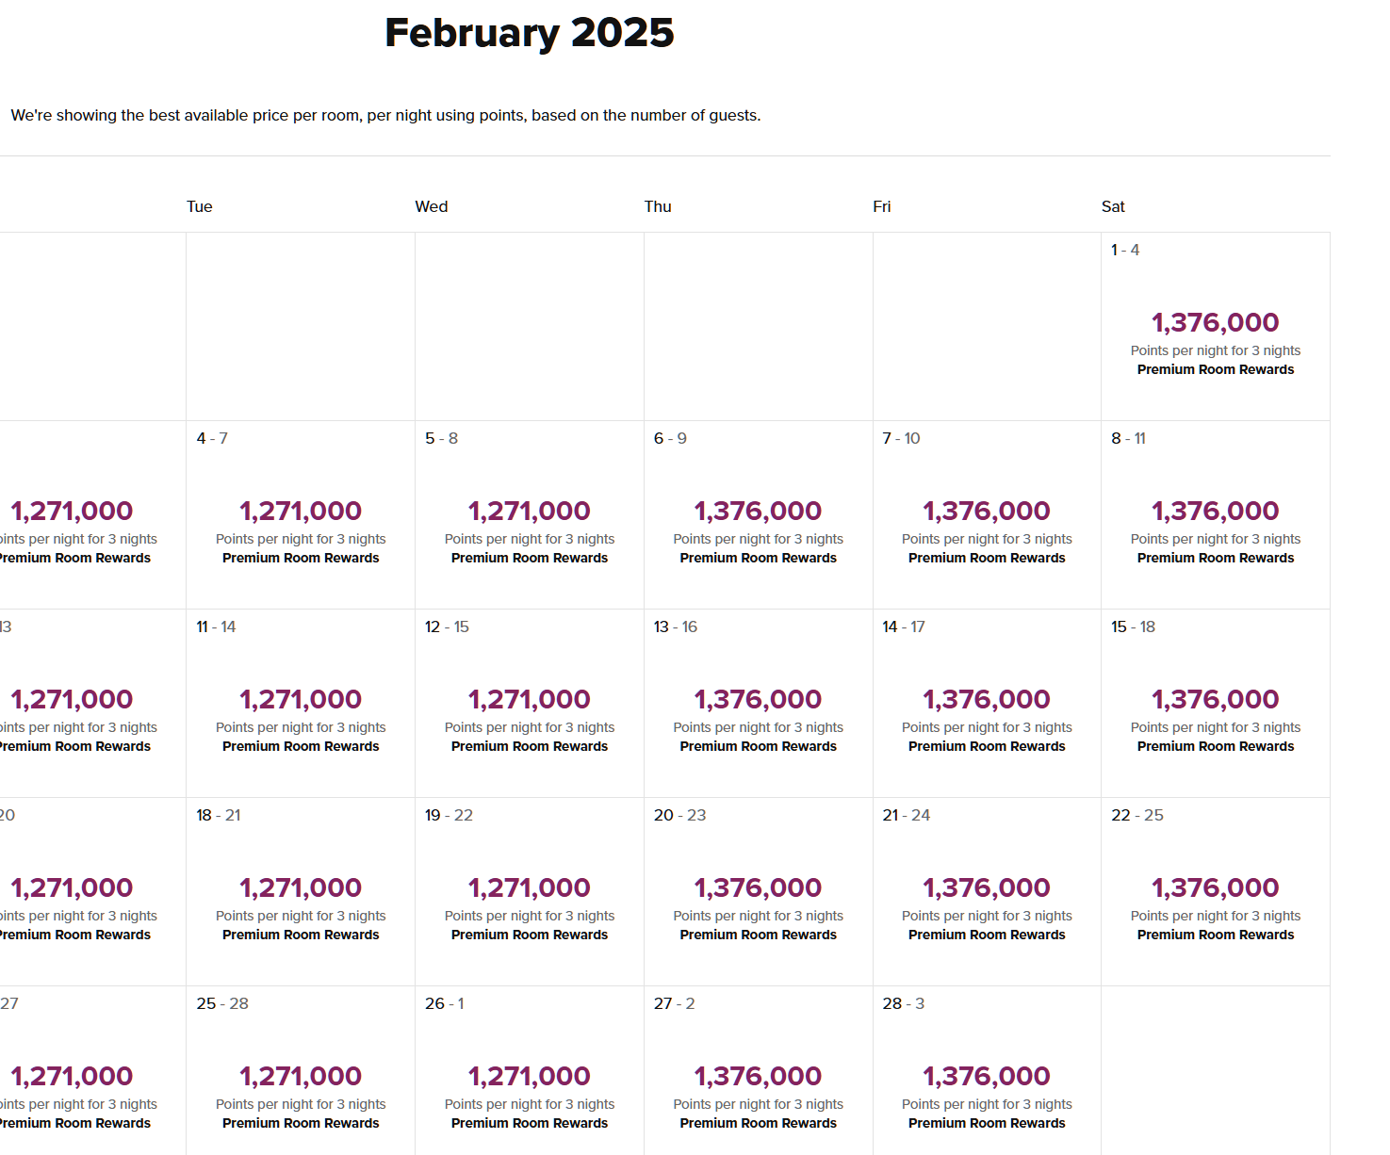Pick the 12 - 15 date cell

[530, 704]
